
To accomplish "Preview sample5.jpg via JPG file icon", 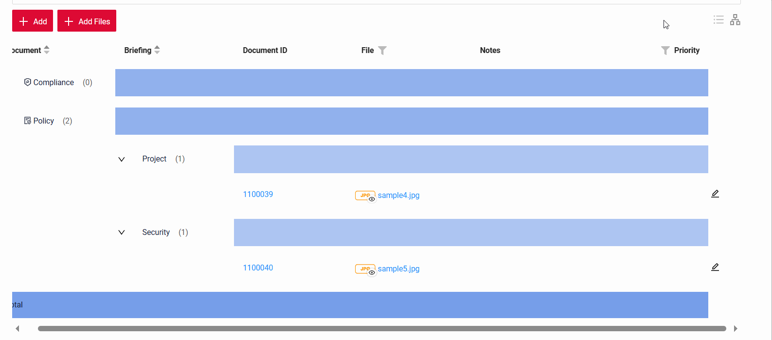I will tap(365, 269).
